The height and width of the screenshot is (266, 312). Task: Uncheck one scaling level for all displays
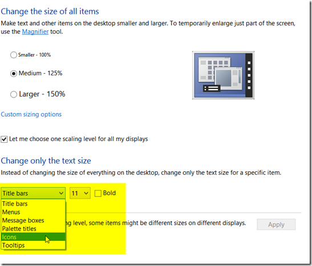4,139
